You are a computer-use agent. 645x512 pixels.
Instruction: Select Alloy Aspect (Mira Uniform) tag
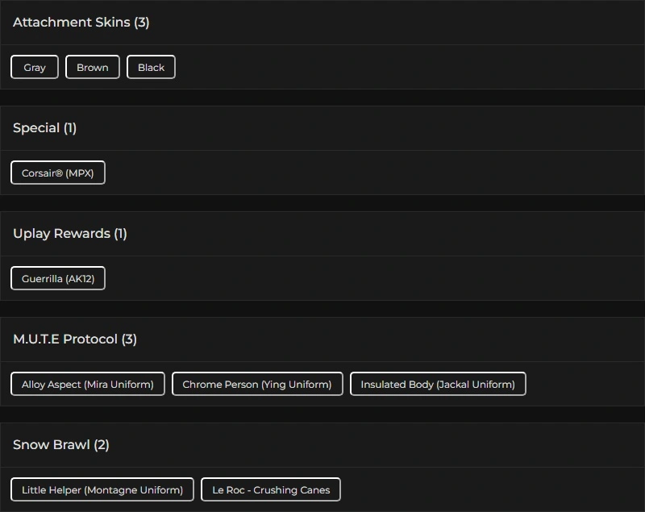click(x=88, y=384)
